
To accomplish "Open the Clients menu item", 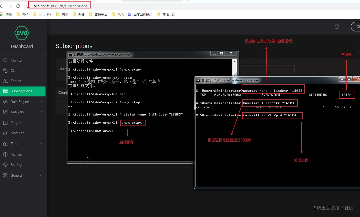I will [23, 71].
